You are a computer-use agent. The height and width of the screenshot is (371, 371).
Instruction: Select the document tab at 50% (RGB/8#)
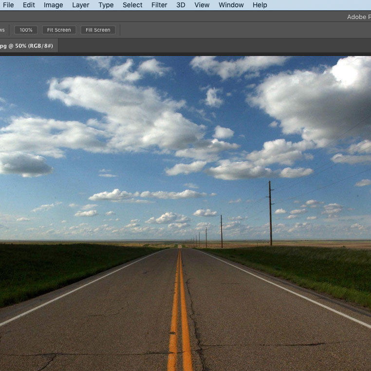27,46
